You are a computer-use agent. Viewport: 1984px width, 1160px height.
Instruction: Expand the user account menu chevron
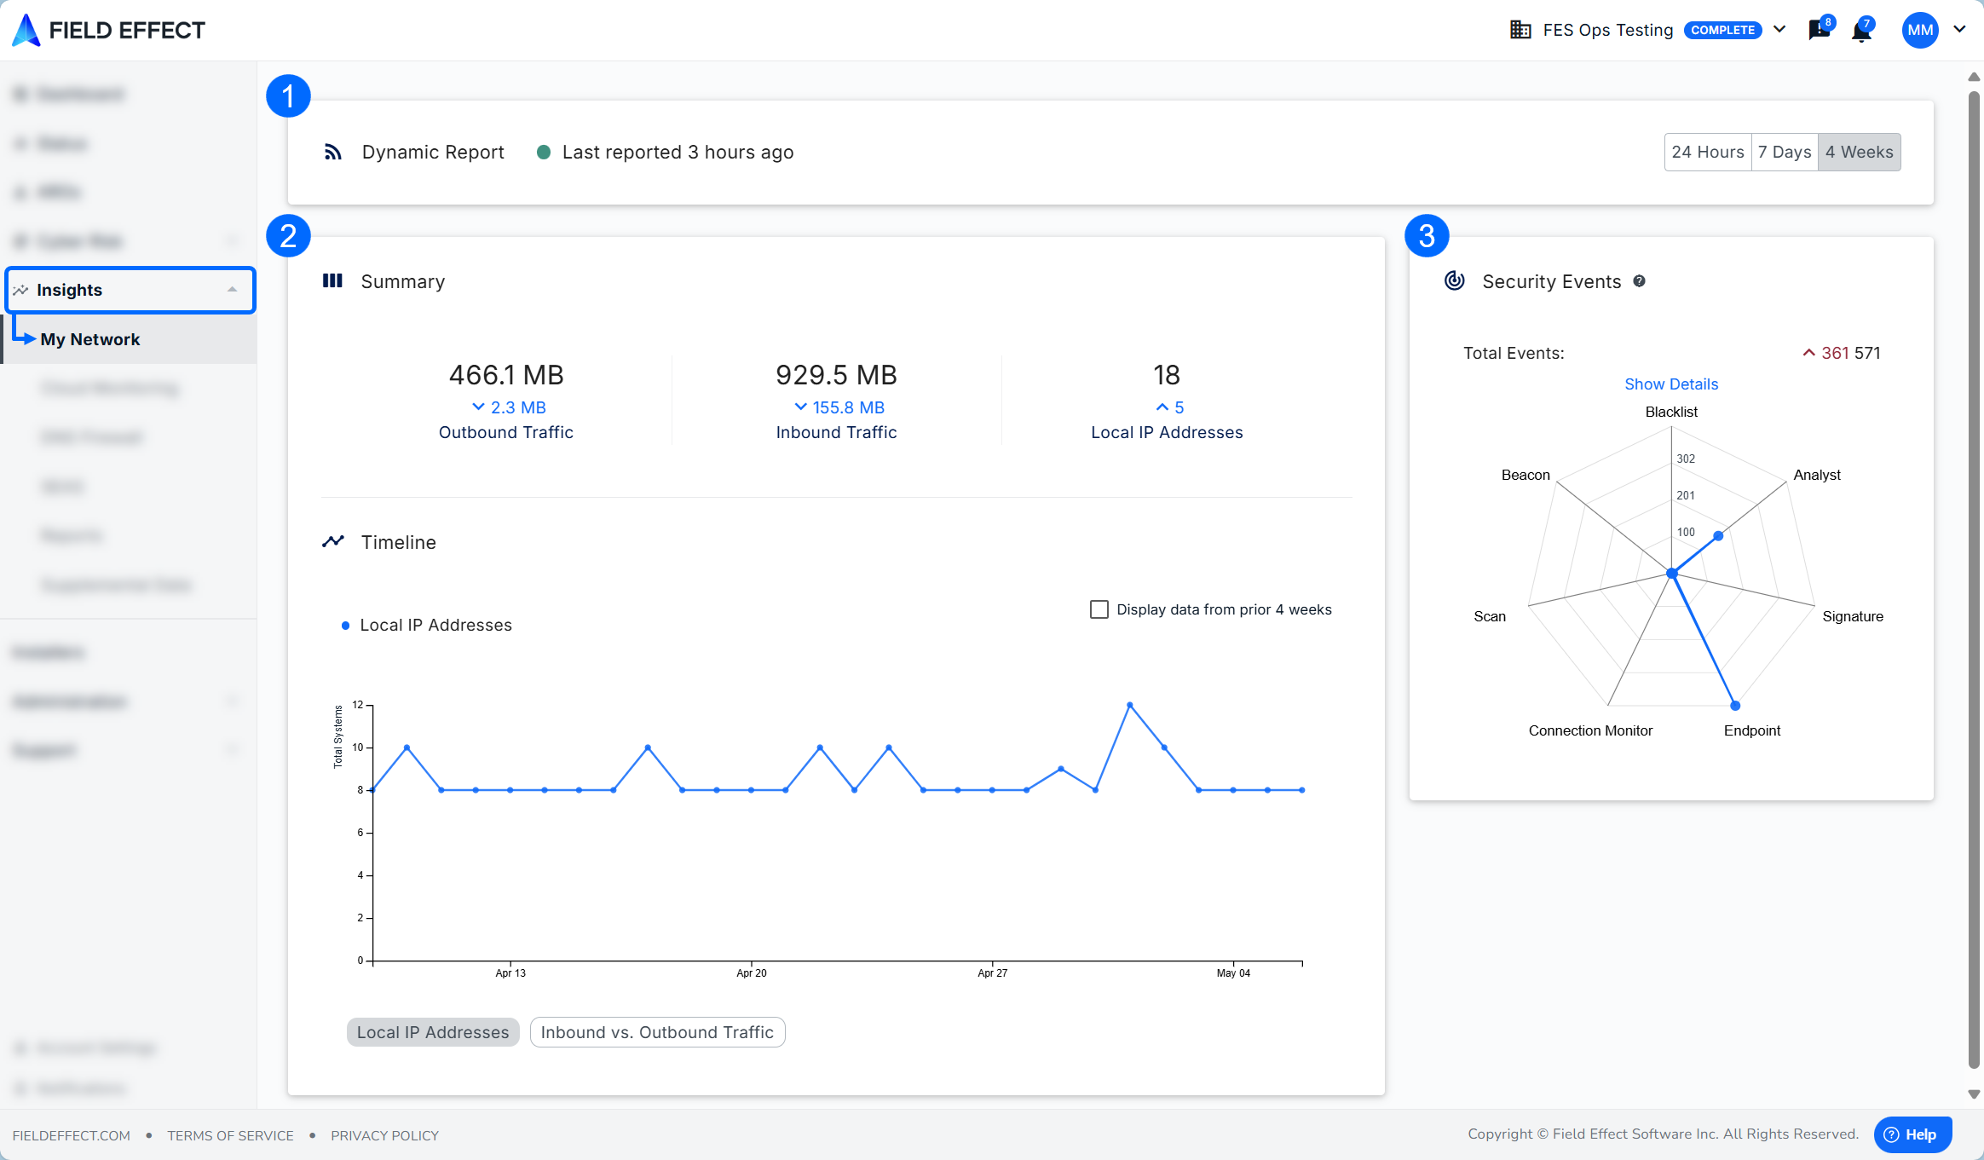tap(1959, 30)
